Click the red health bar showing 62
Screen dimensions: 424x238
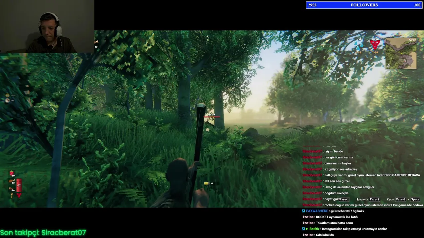pyautogui.click(x=19, y=185)
